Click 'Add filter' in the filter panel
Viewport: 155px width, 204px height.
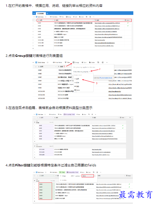[x=64, y=180]
